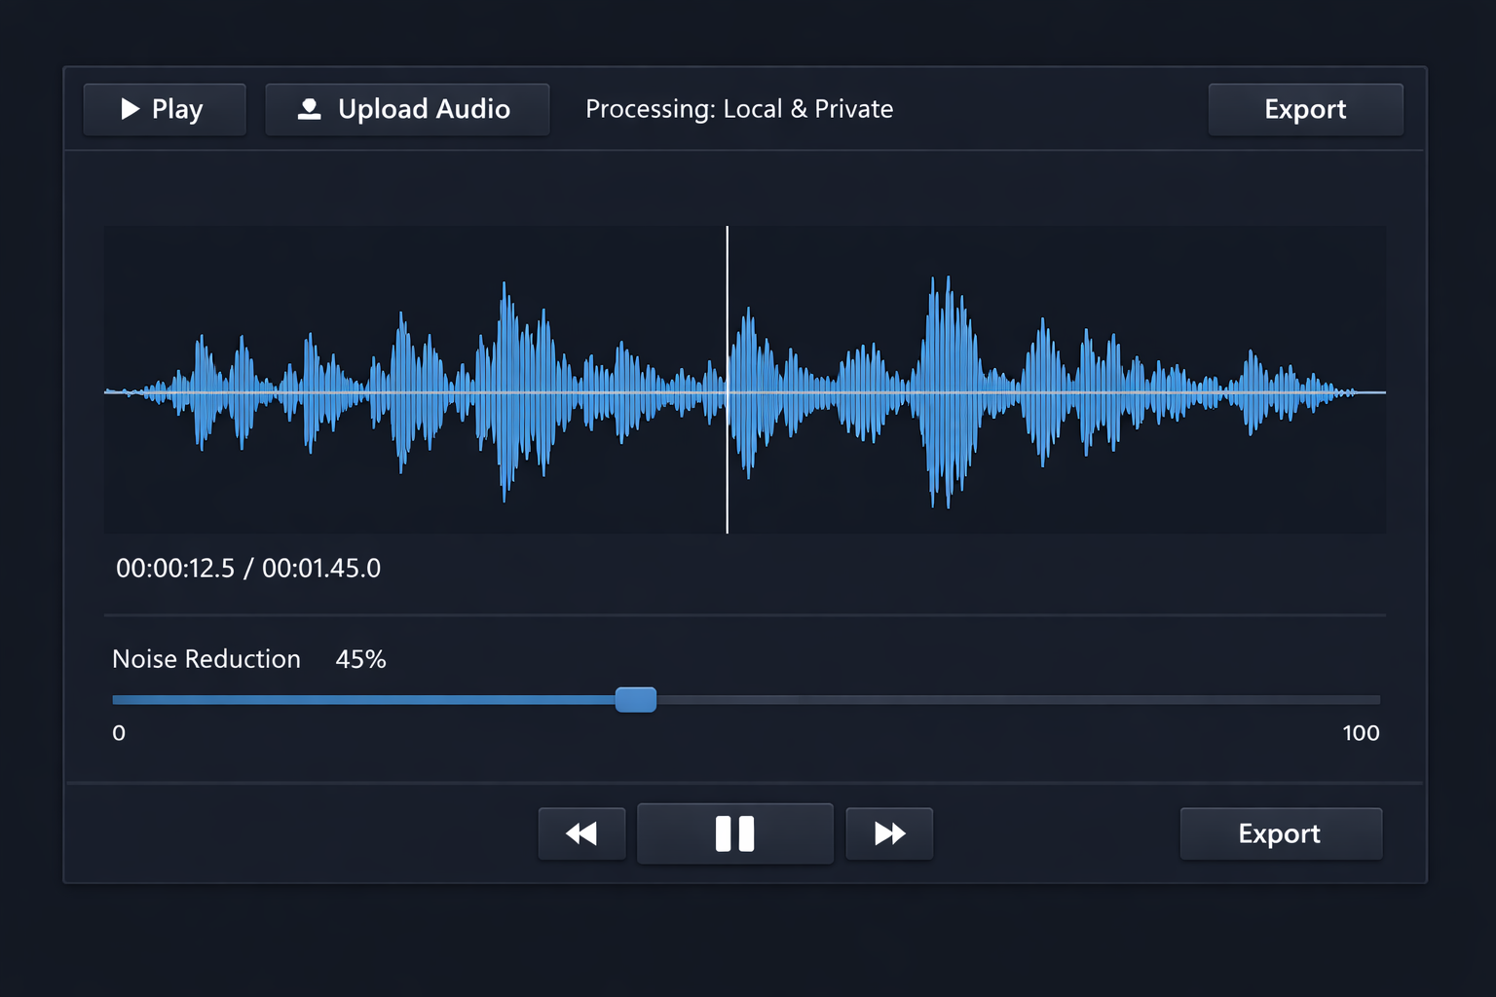Open the Upload Audio dialog

coord(407,109)
